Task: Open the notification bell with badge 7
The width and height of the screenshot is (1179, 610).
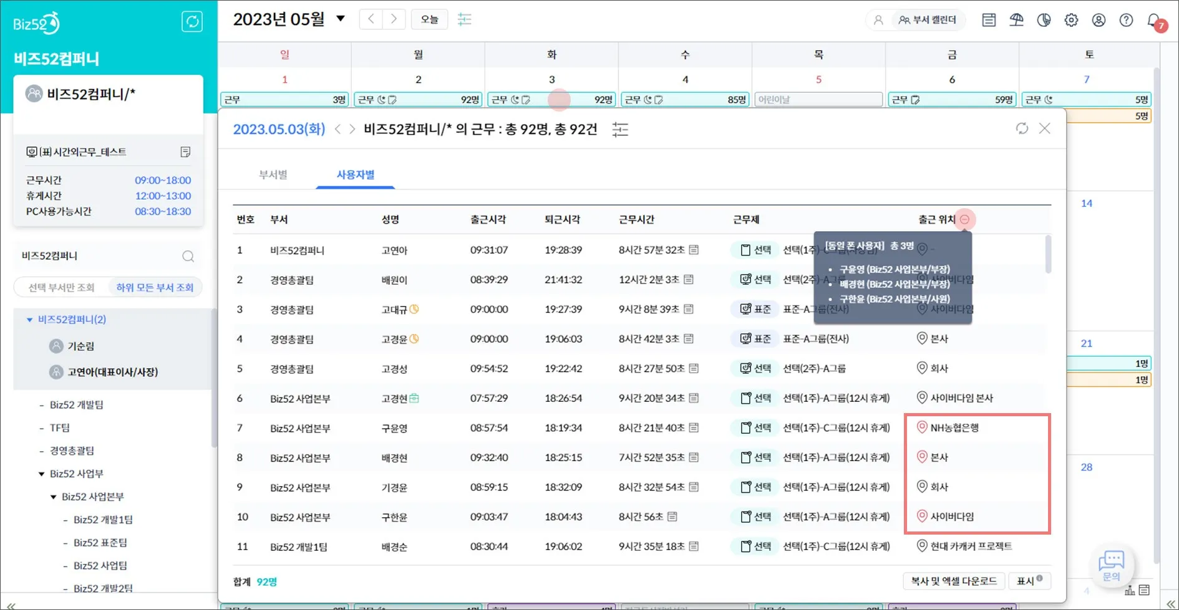Action: tap(1154, 21)
